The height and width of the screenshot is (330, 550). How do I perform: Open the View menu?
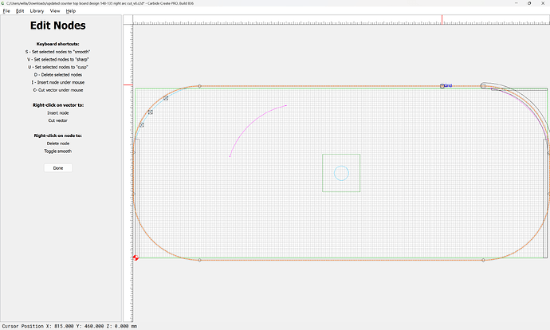click(x=54, y=11)
